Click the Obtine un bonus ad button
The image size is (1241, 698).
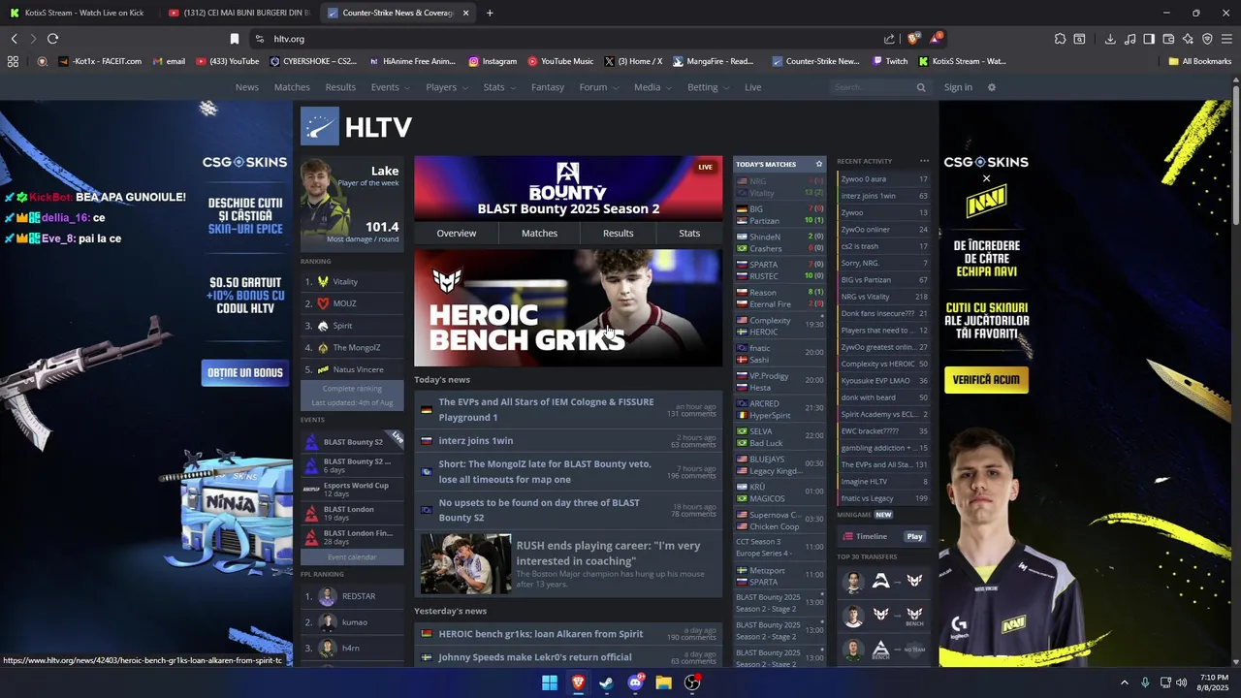(x=244, y=372)
